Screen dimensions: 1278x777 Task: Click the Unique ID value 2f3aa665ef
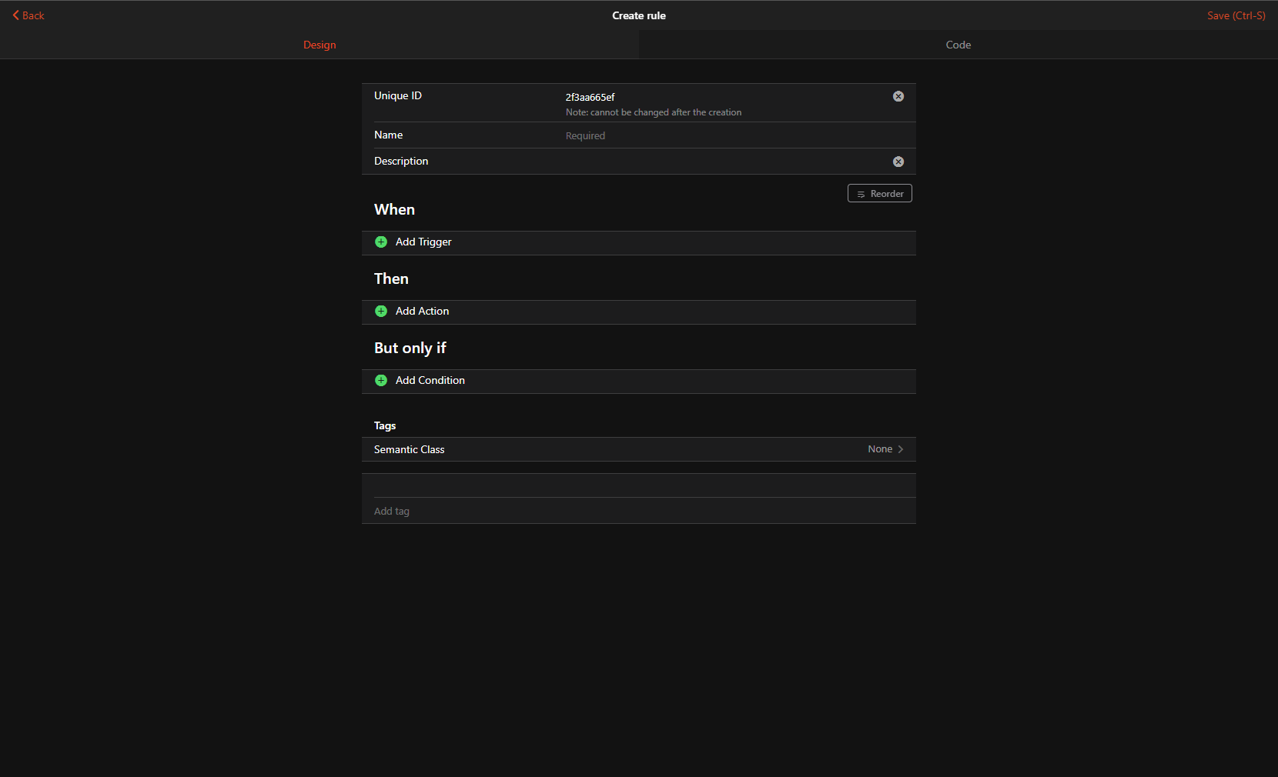[x=590, y=97]
